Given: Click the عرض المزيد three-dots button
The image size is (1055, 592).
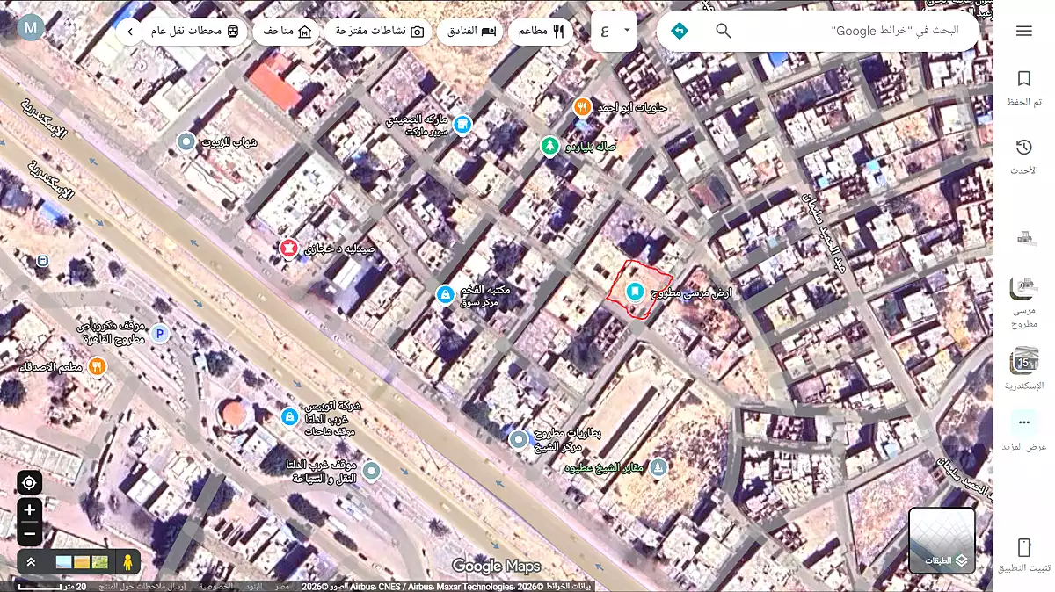Looking at the screenshot, I should [1023, 422].
